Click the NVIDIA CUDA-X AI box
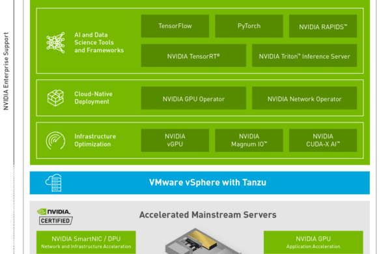 pos(323,140)
